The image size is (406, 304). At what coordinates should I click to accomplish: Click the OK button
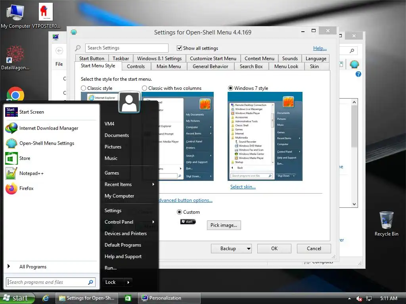click(274, 249)
